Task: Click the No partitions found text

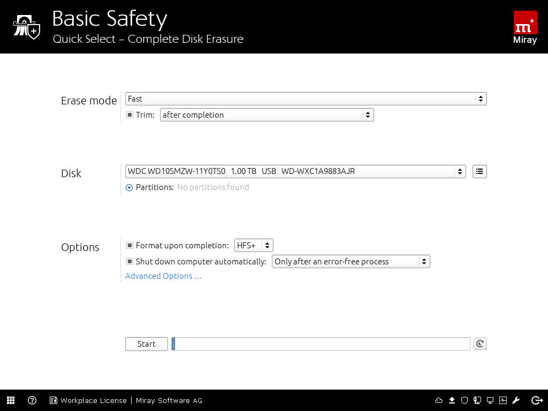Action: click(213, 187)
